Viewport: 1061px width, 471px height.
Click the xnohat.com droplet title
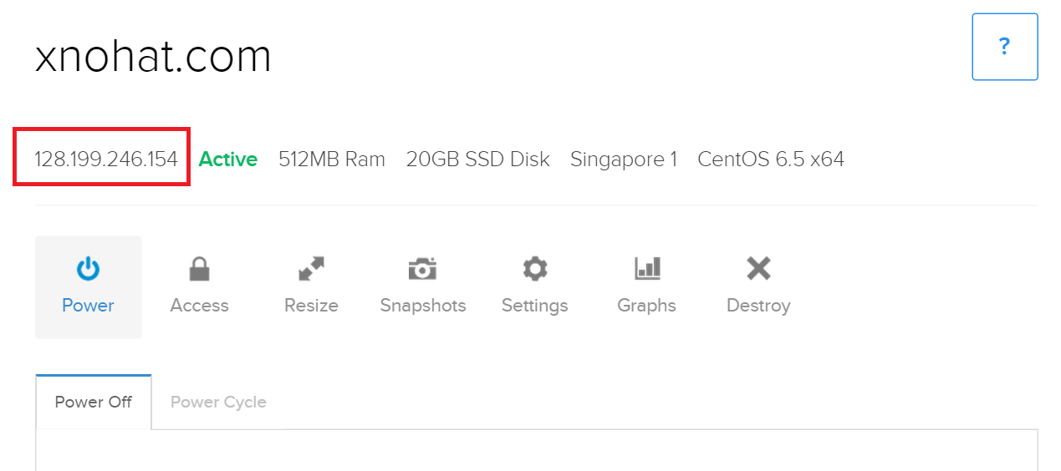coord(153,58)
